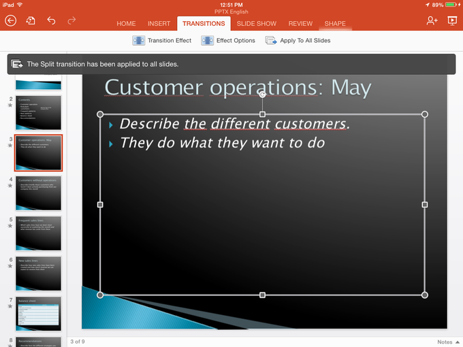Select slide 7 Balance sheet thumbnail
The width and height of the screenshot is (463, 347).
coord(38,314)
